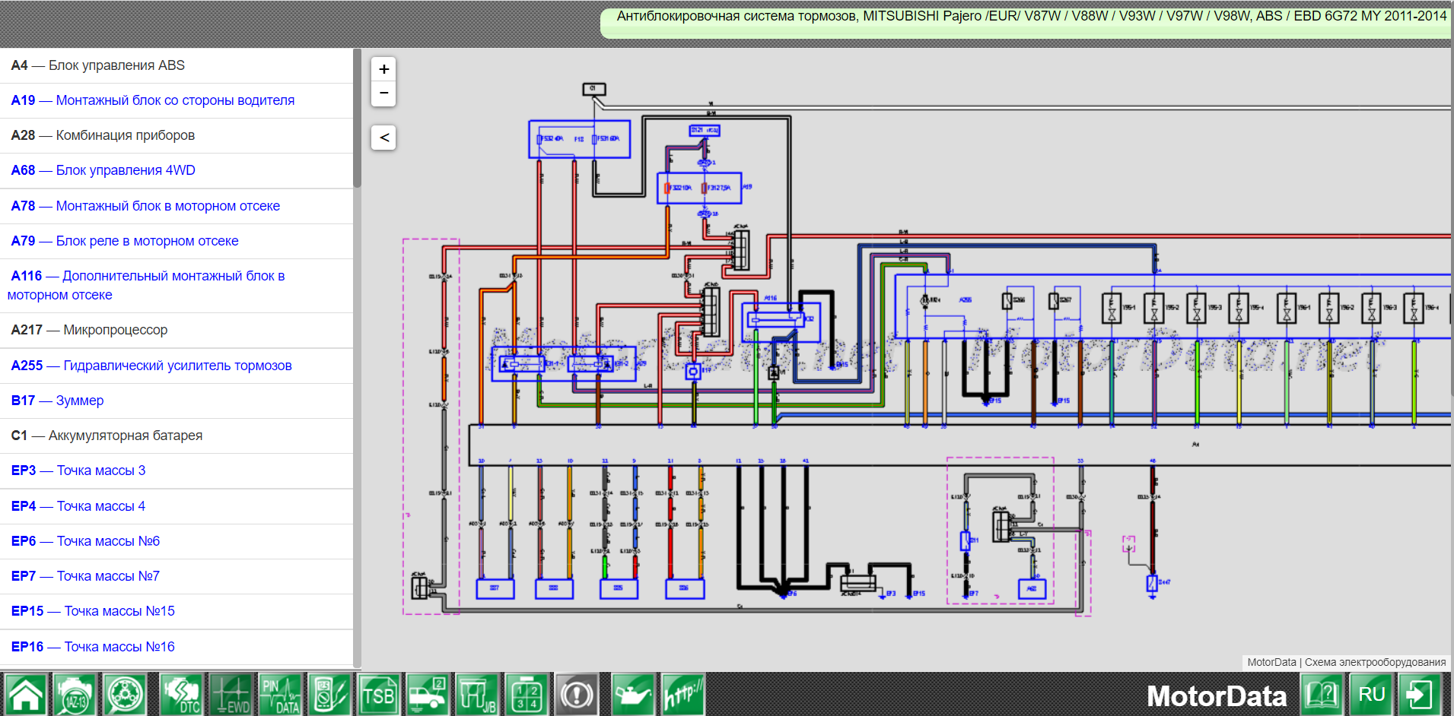The image size is (1454, 716).
Task: Open the help manual book icon
Action: [1322, 694]
